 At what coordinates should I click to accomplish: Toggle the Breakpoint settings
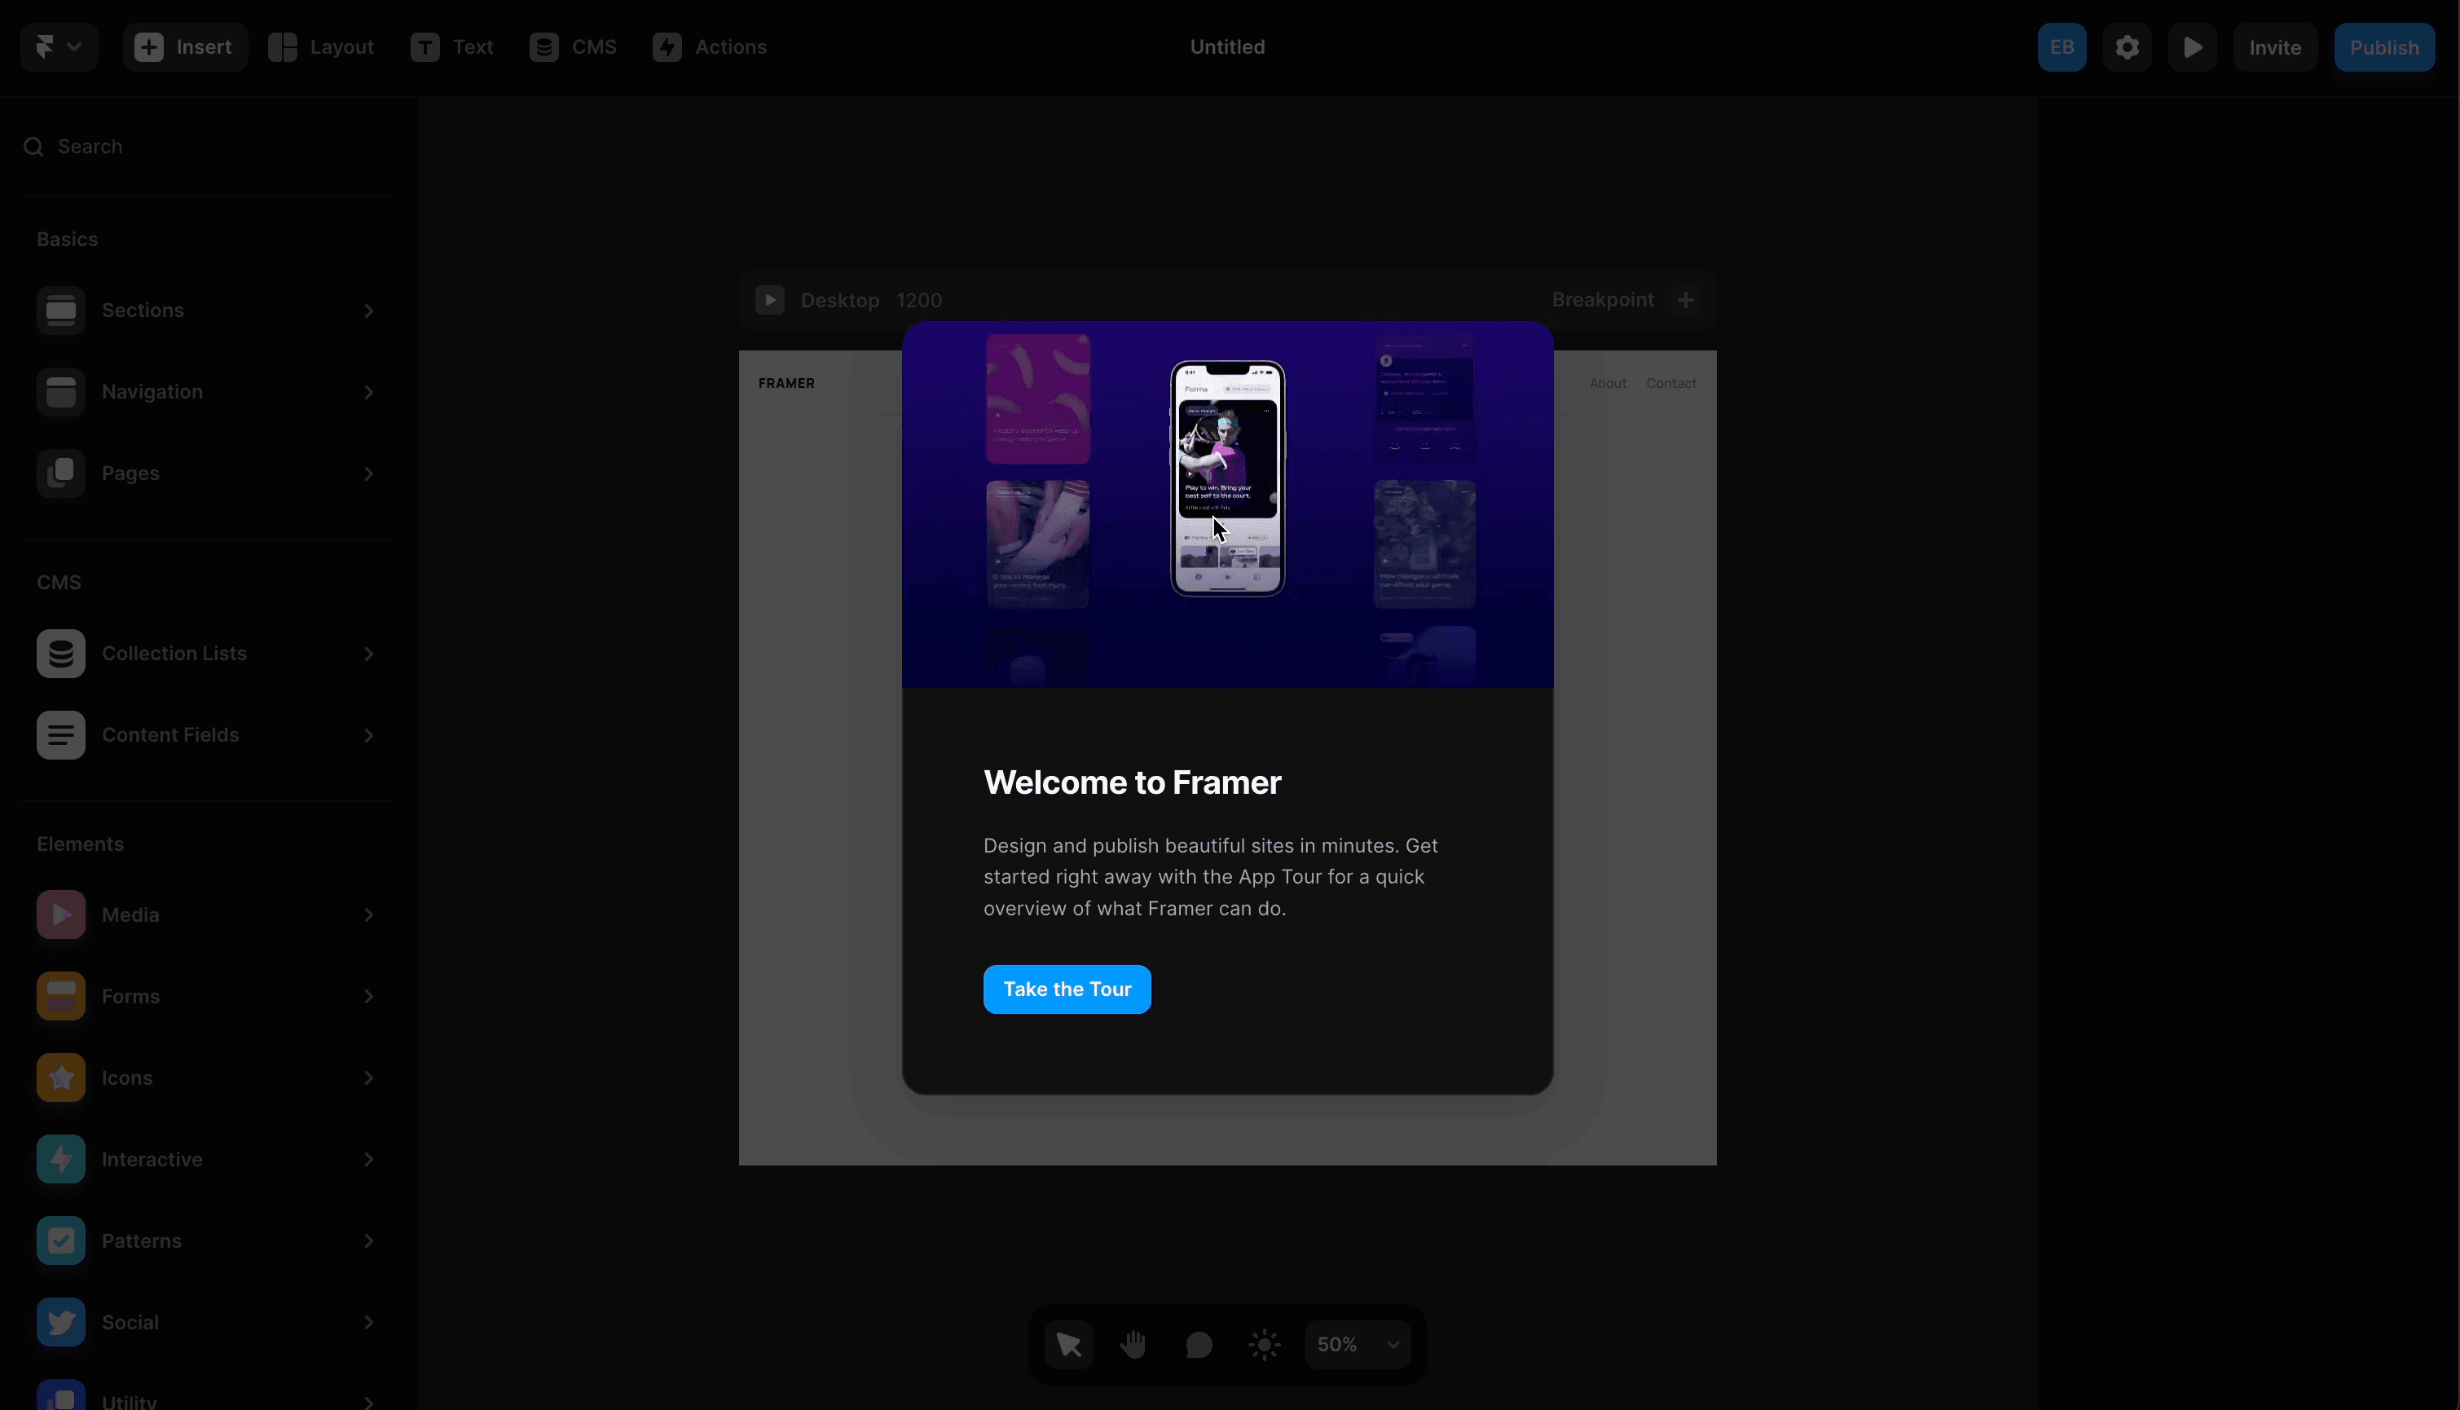(1686, 299)
